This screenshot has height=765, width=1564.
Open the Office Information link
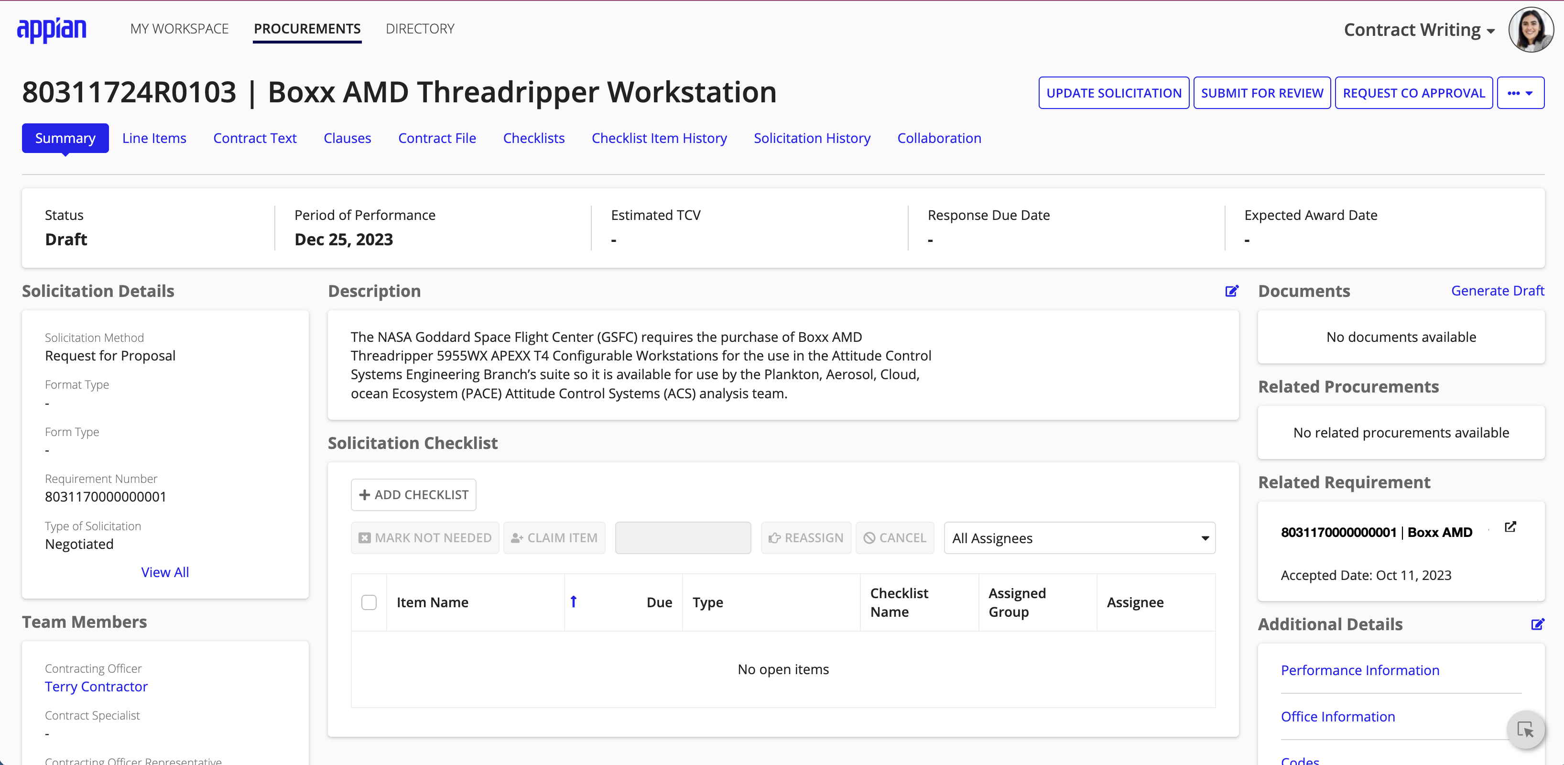[1338, 716]
